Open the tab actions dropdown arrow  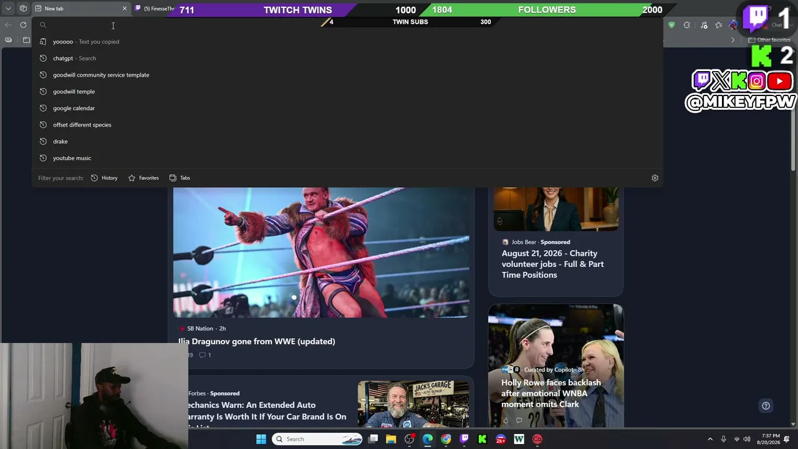pyautogui.click(x=8, y=9)
